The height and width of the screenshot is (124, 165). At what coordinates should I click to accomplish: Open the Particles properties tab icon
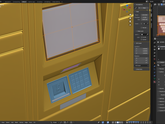point(155,69)
